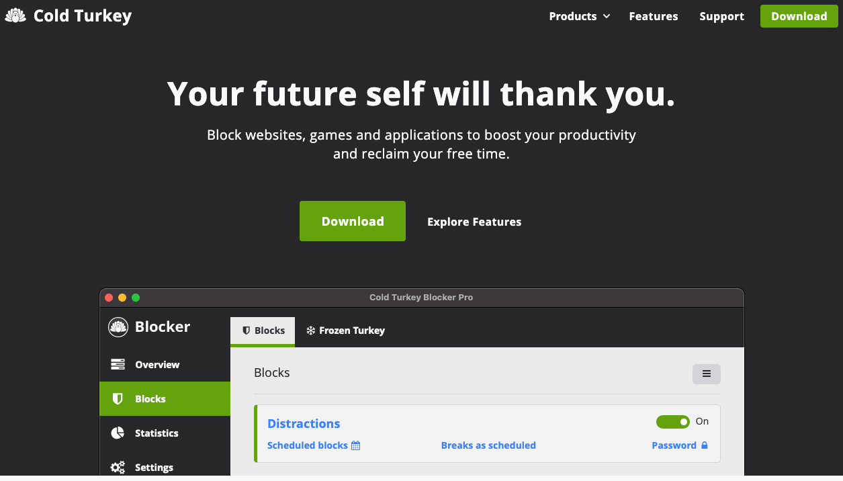Click the lock icon next to Password
This screenshot has height=481, width=843.
(x=705, y=445)
